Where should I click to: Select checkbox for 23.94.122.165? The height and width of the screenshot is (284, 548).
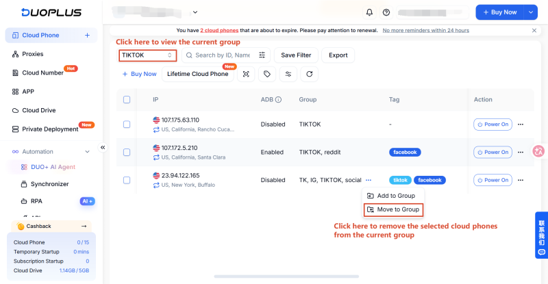(x=127, y=180)
